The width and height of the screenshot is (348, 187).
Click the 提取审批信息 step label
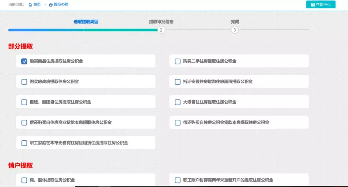[161, 22]
